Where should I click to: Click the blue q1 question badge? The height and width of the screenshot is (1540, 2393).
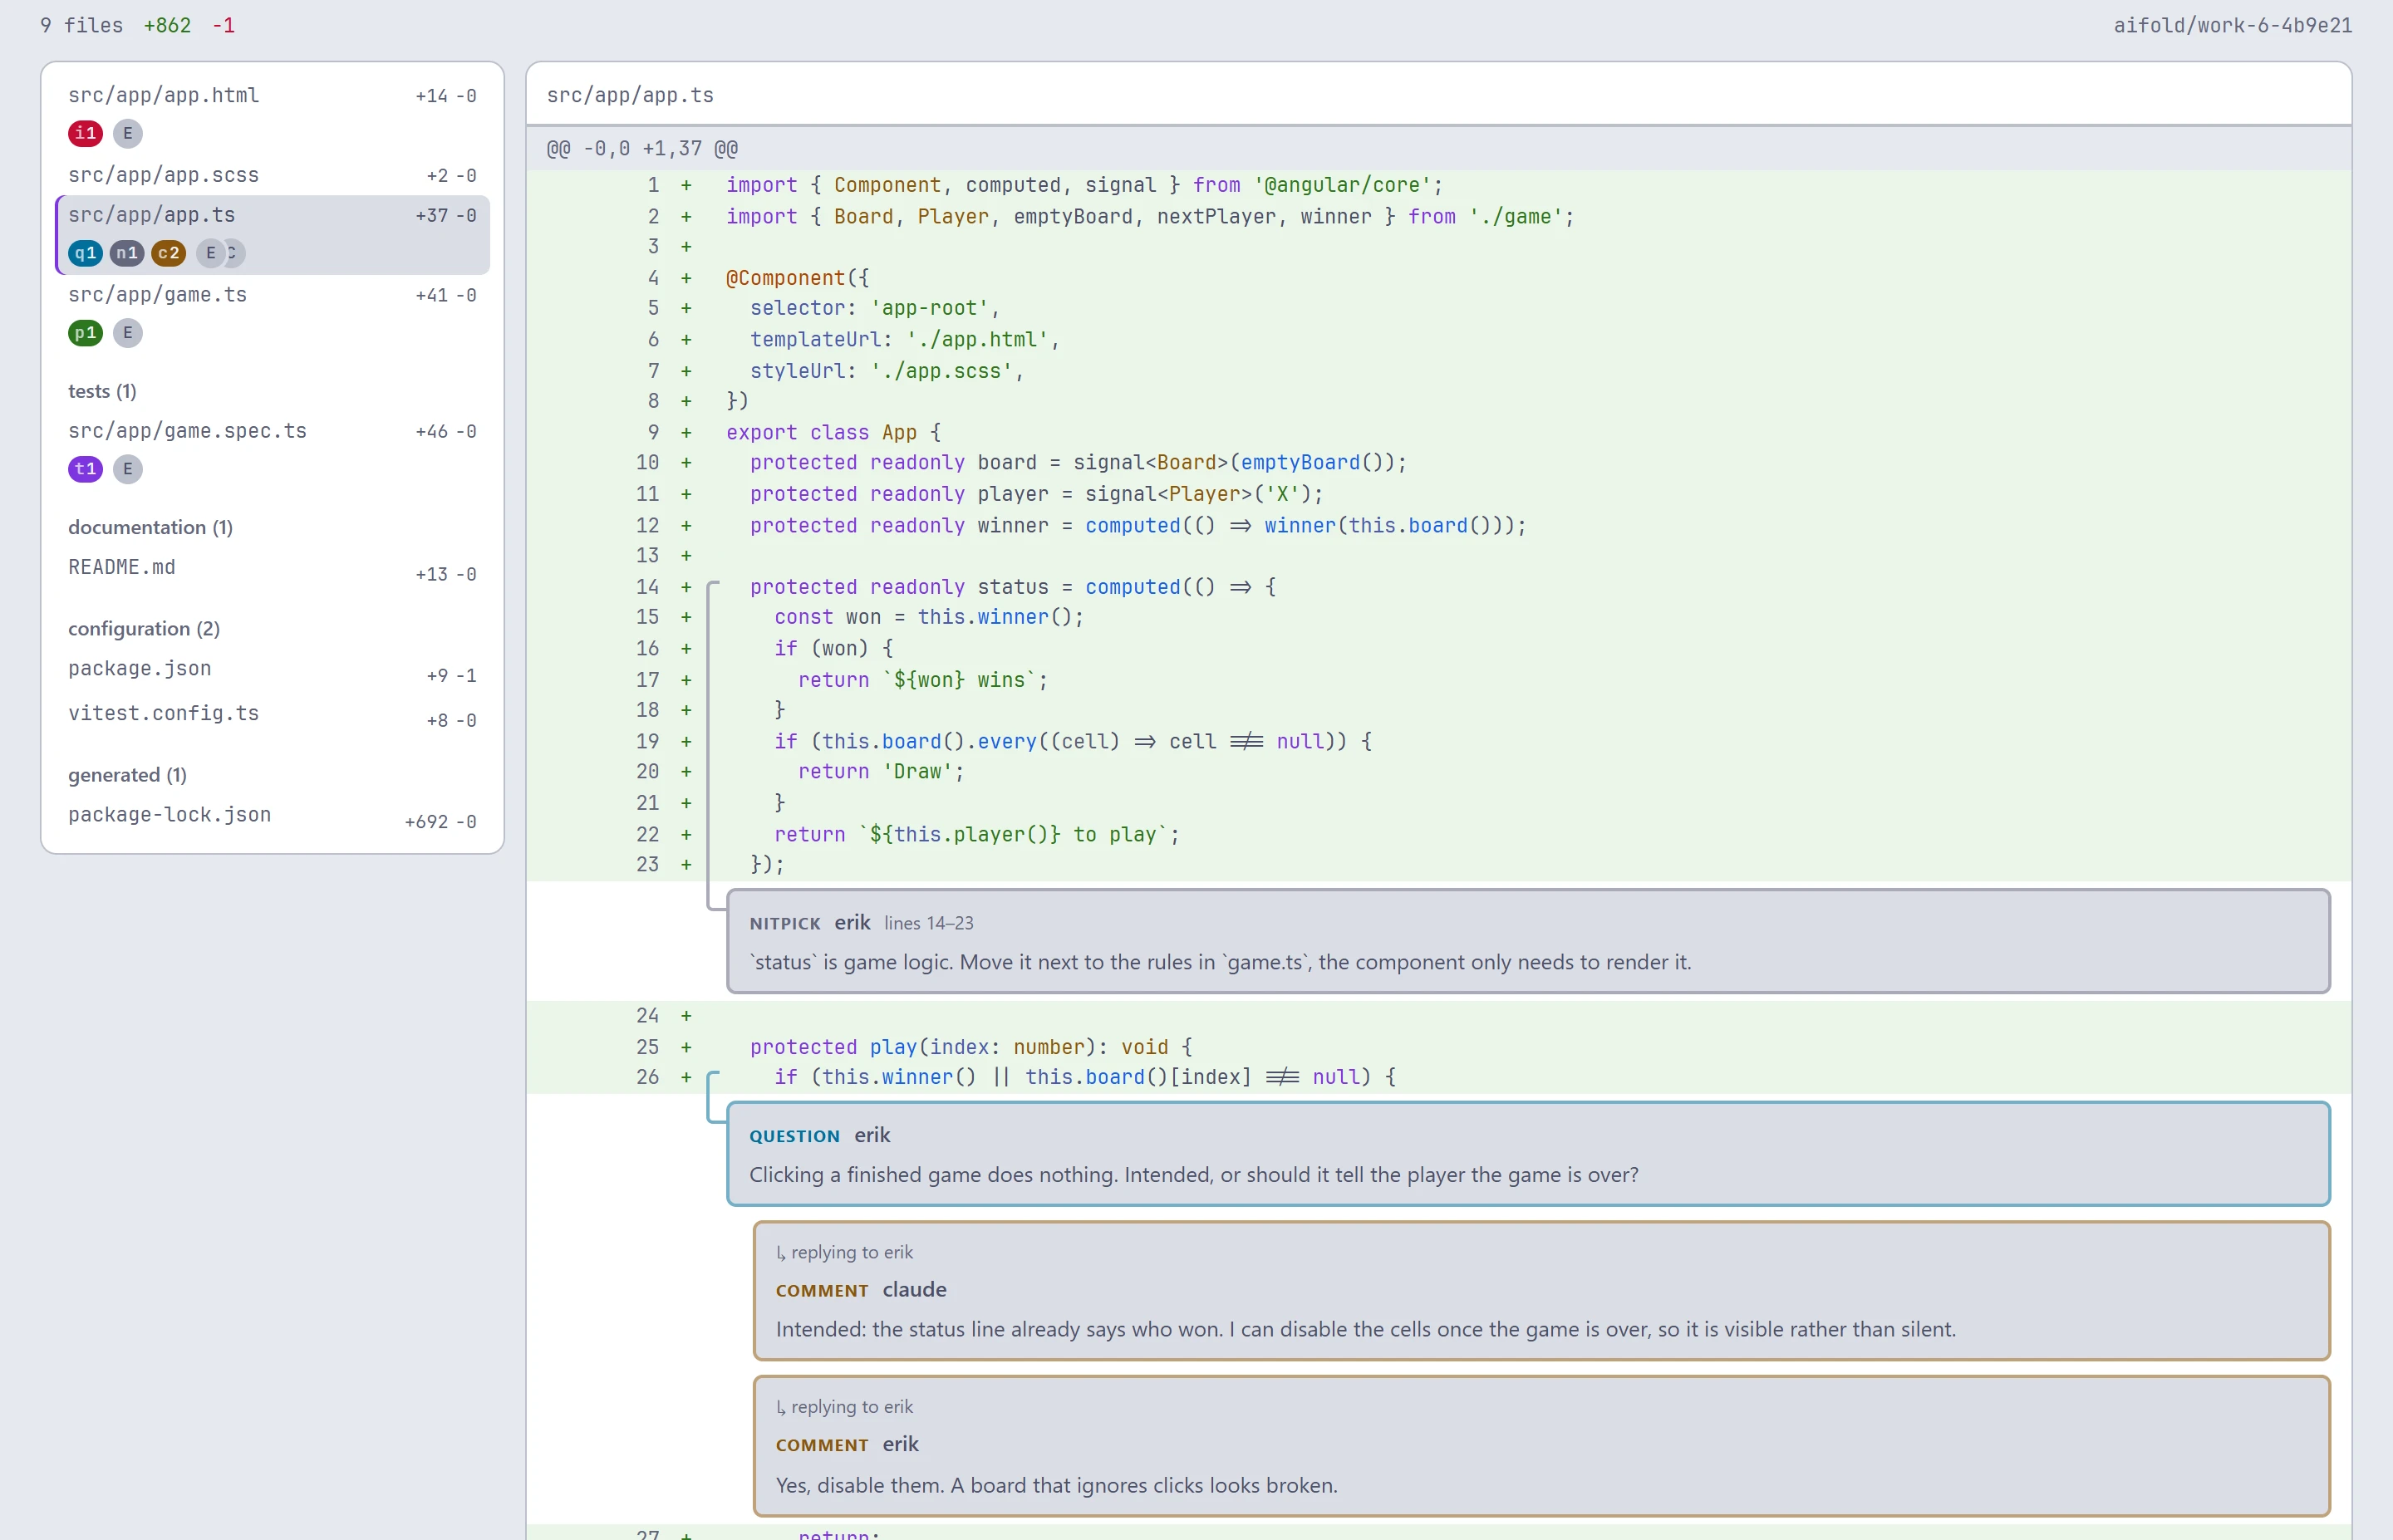(x=85, y=253)
